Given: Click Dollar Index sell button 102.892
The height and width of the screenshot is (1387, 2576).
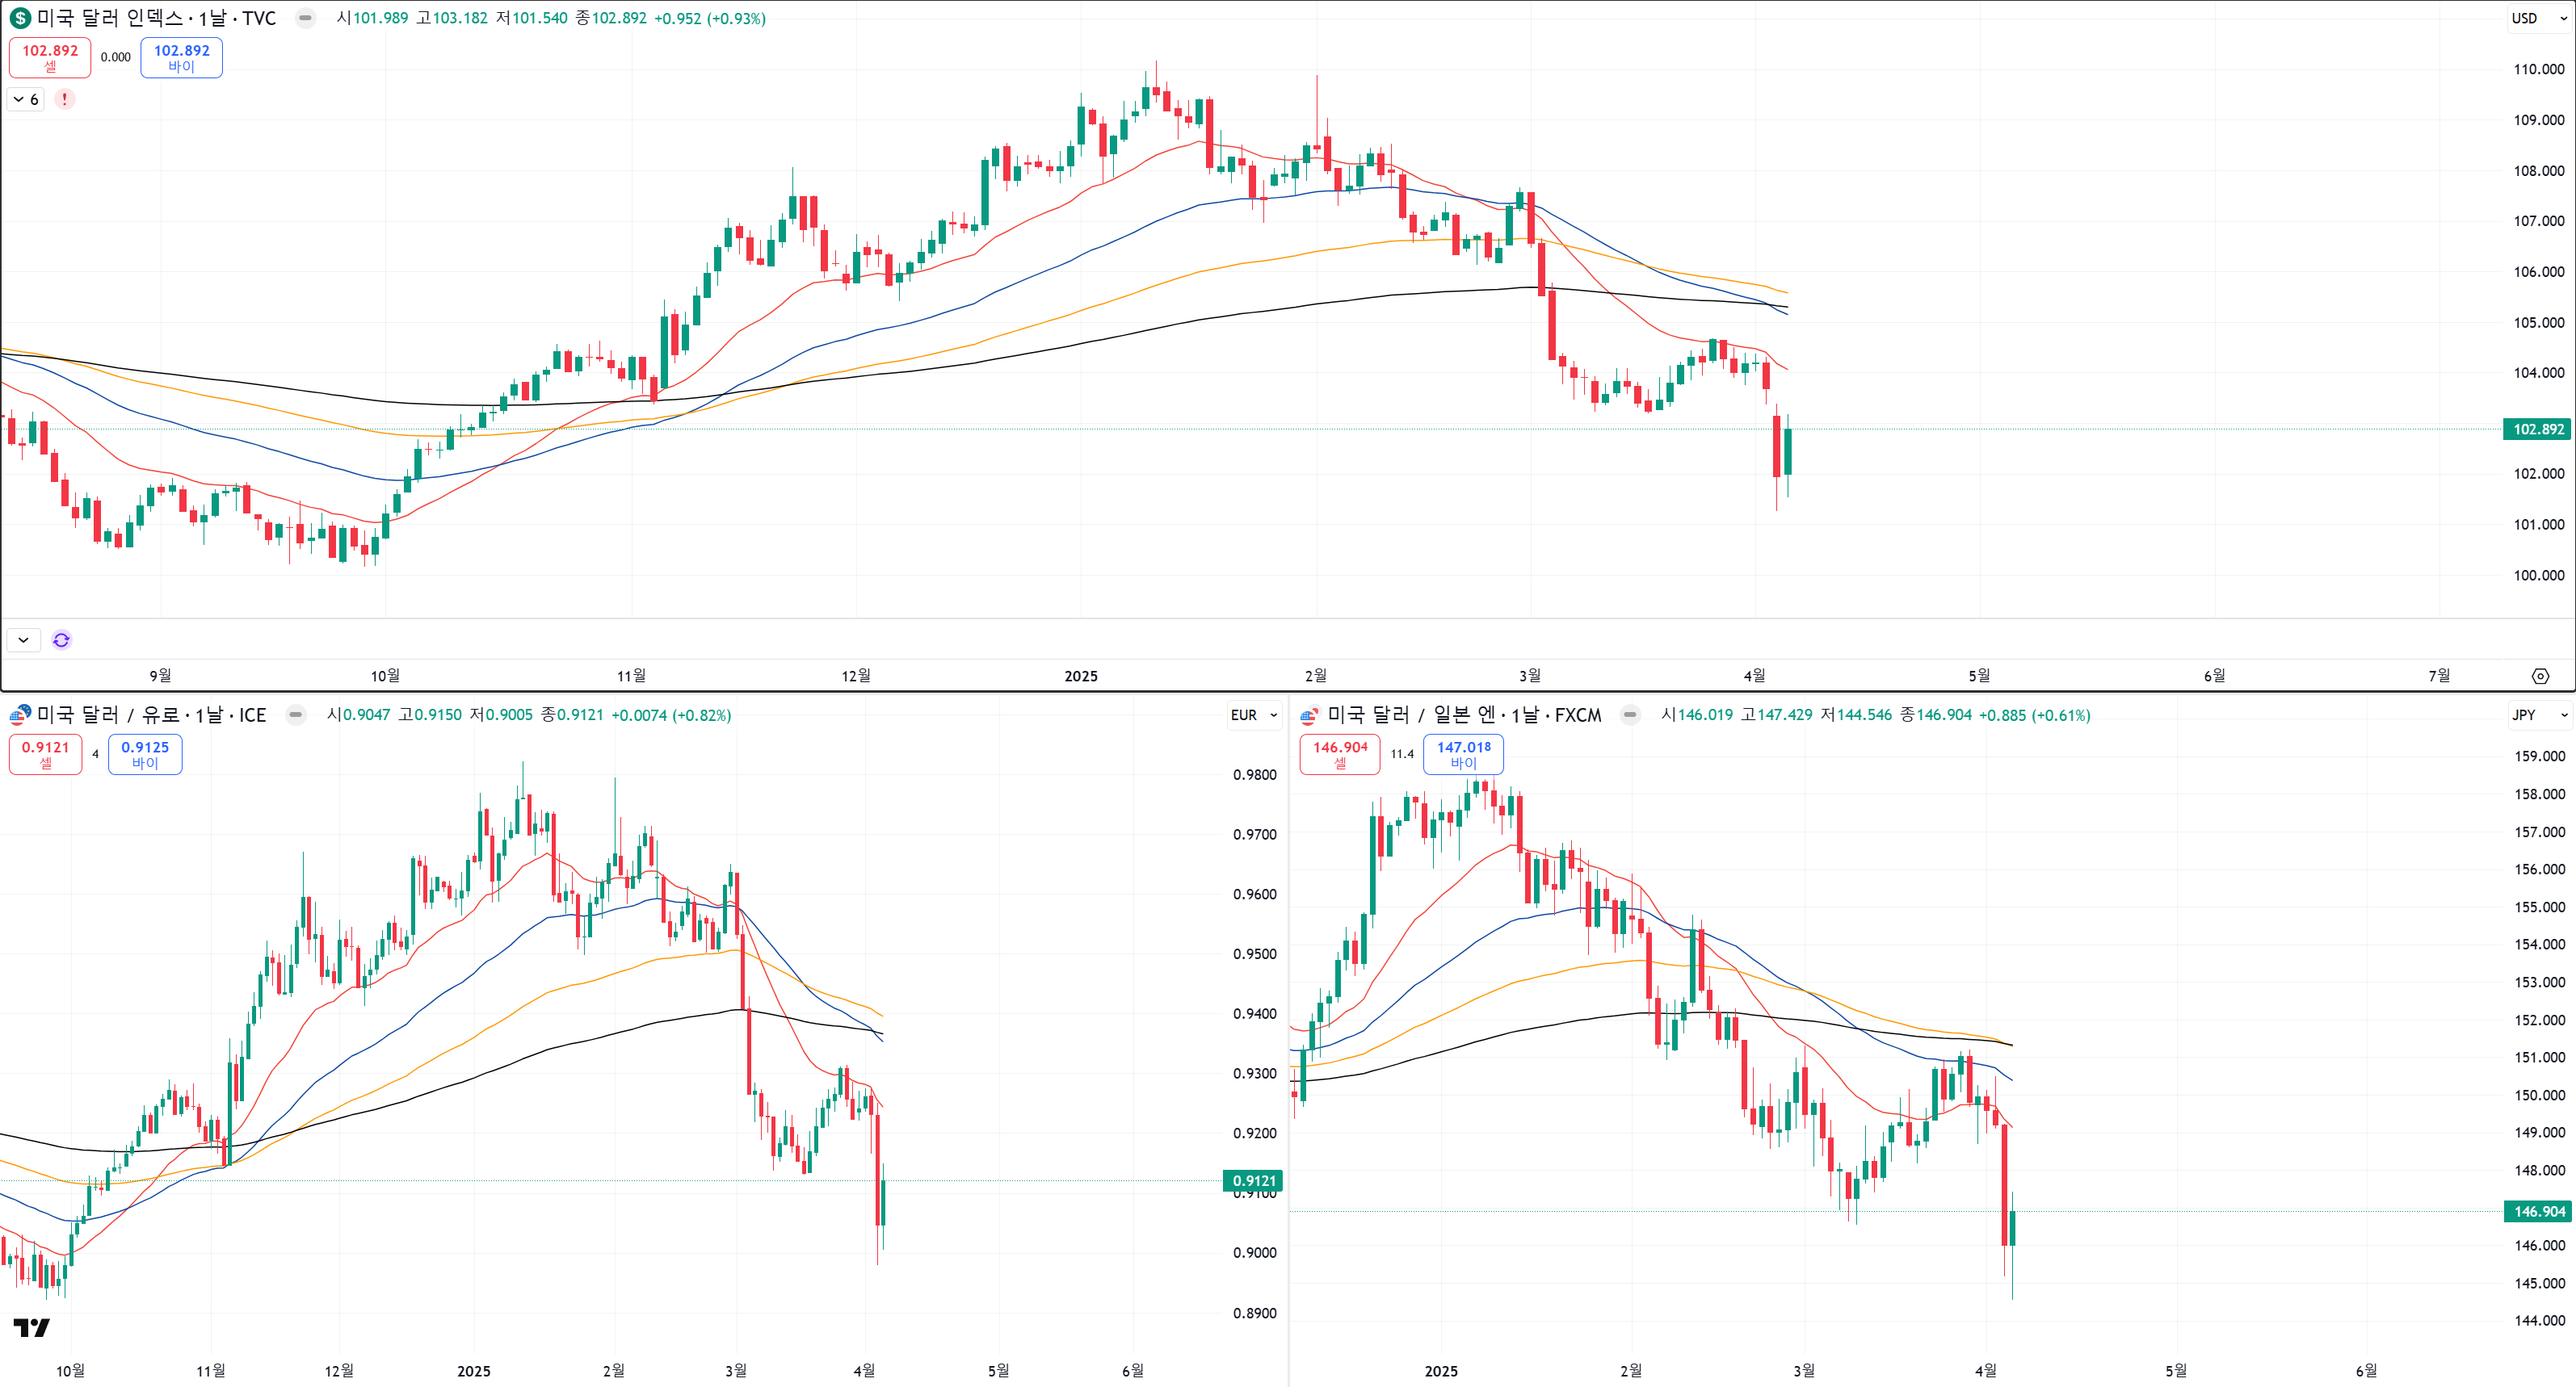Looking at the screenshot, I should [50, 57].
